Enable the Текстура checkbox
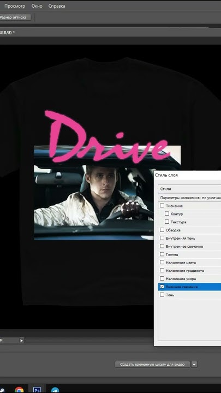The height and width of the screenshot is (393, 221). point(167,222)
